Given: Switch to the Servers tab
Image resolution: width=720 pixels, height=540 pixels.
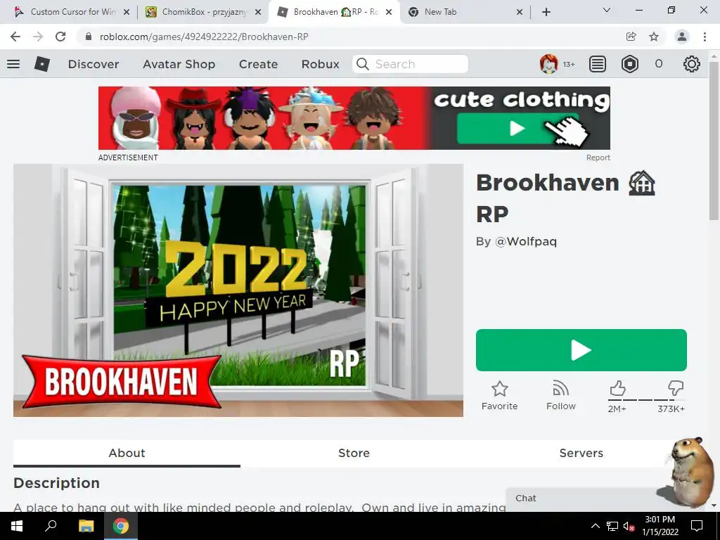Looking at the screenshot, I should click(x=581, y=454).
